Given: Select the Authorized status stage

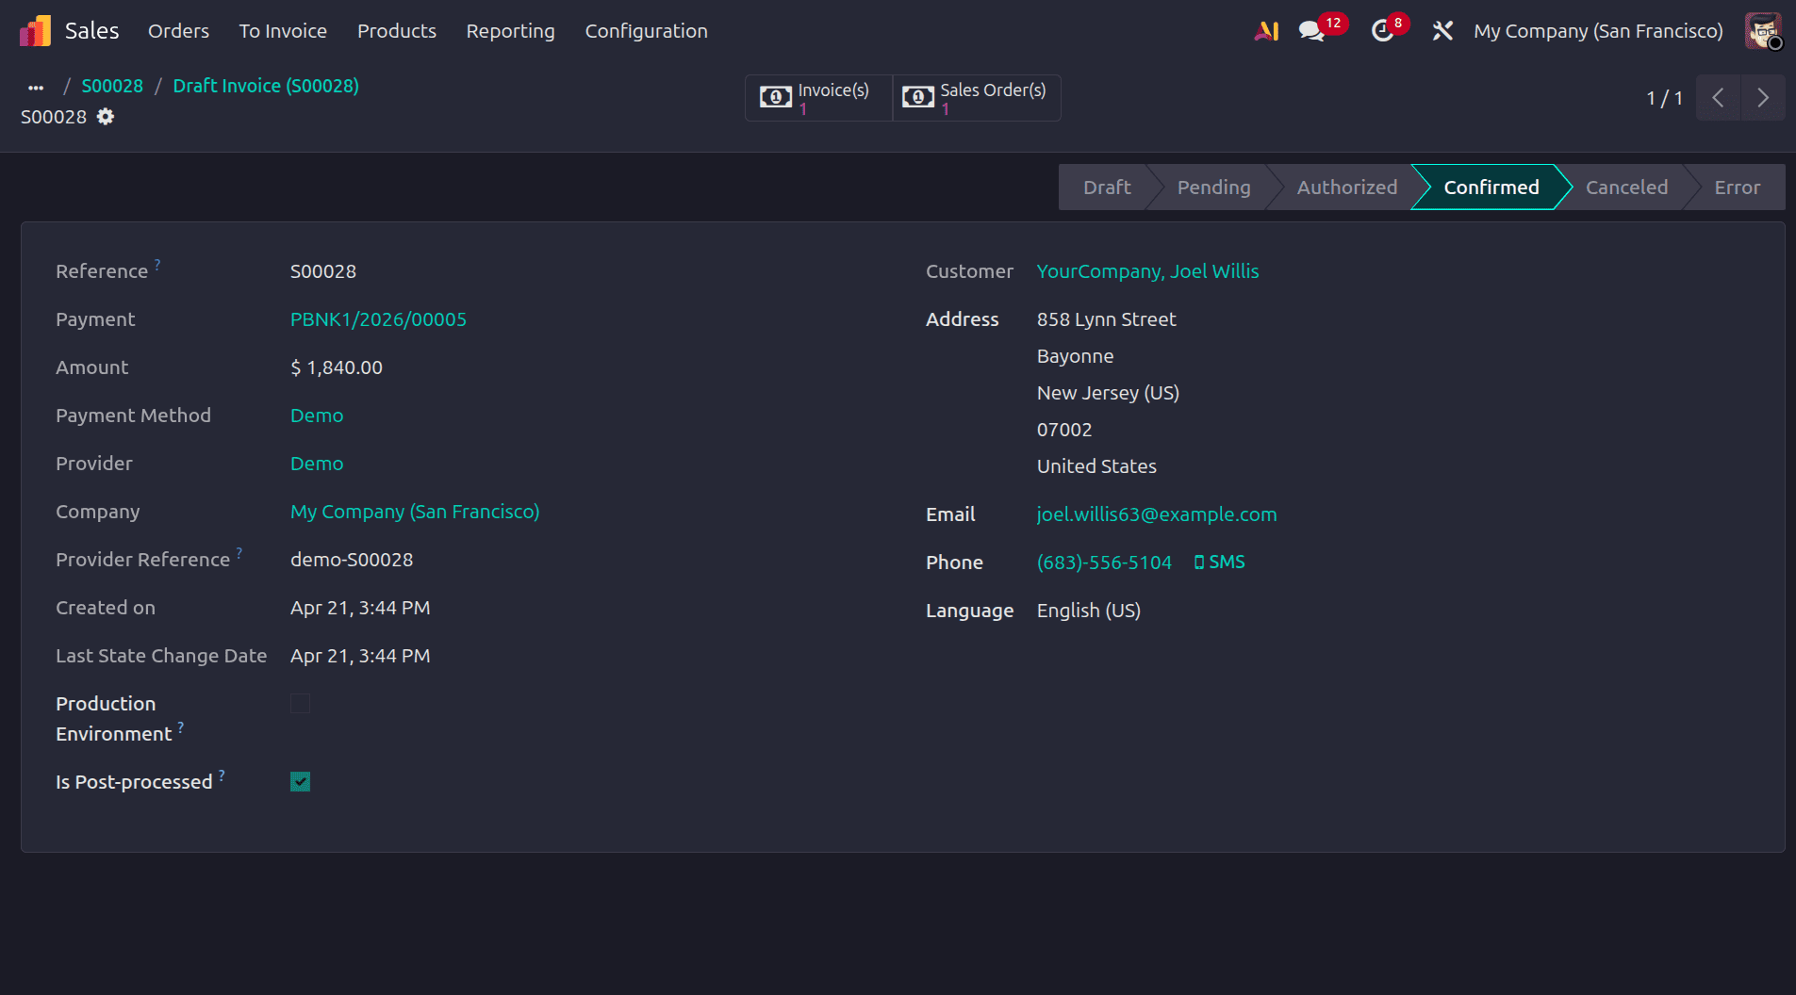Looking at the screenshot, I should click(x=1346, y=188).
